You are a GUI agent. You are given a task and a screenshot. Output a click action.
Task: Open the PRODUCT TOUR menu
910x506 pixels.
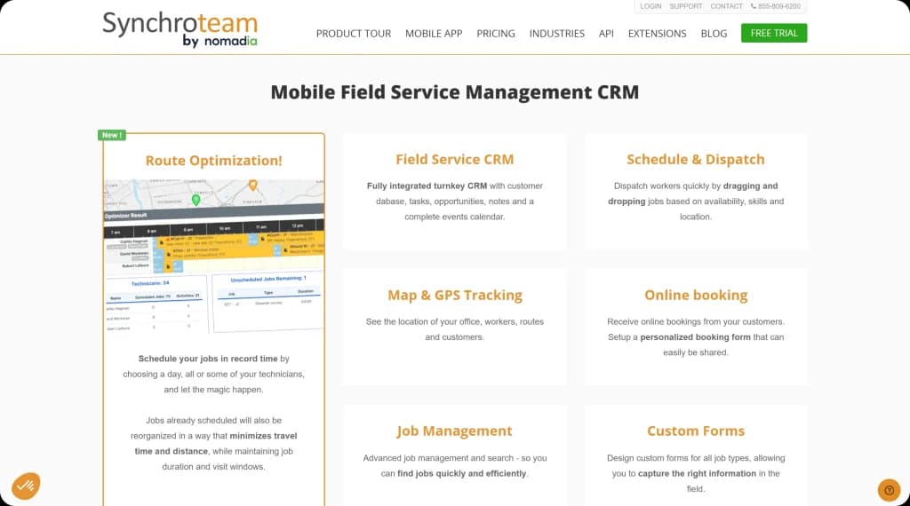pos(353,34)
